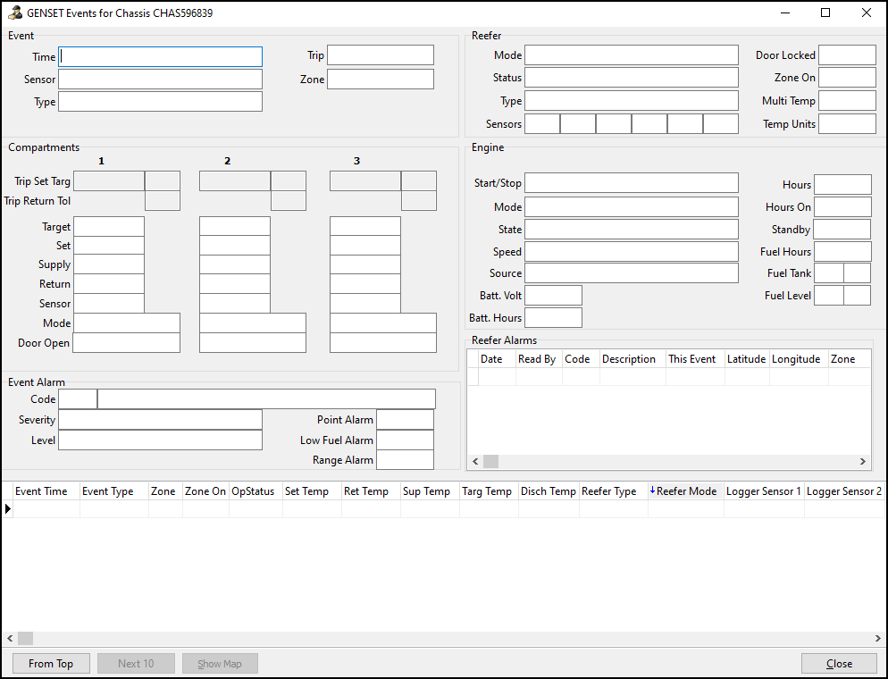Viewport: 888px width, 679px height.
Task: Click the Show Map button
Action: 220,663
